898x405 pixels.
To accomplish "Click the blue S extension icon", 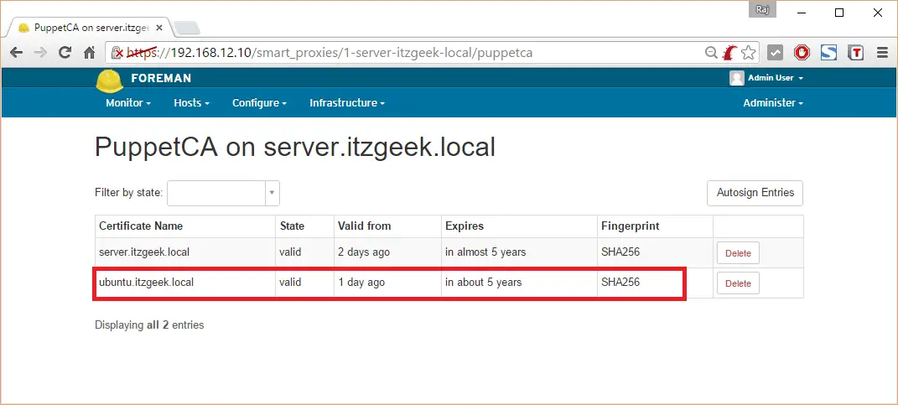I will 828,53.
